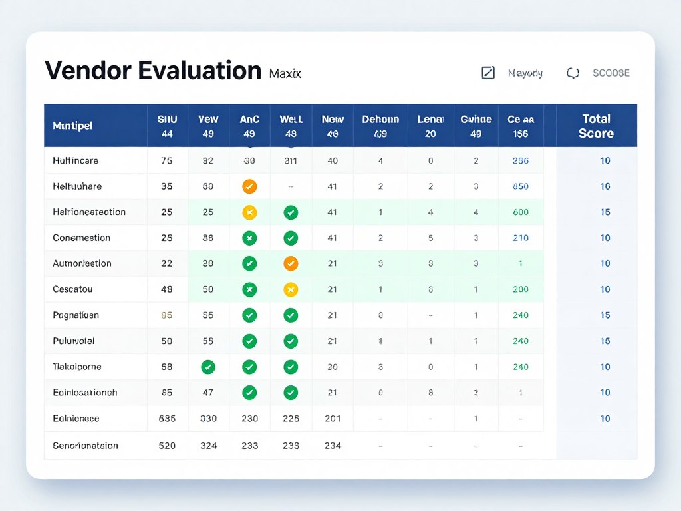Click the 200 value in Cescatou row
The height and width of the screenshot is (511, 681).
tap(521, 289)
